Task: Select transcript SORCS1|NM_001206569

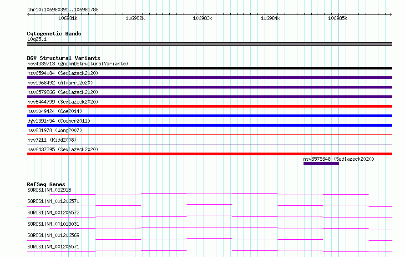Action: pyautogui.click(x=53, y=235)
